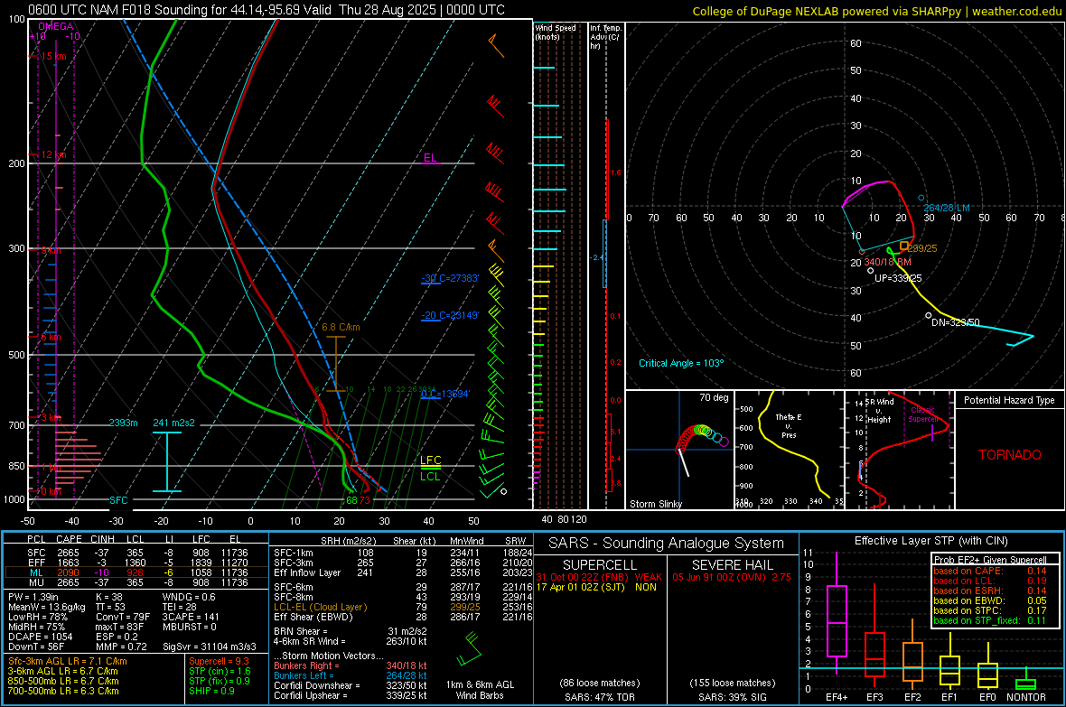Click the Sfc-3km AGL LR = 7.1 C/km line

tap(68, 661)
